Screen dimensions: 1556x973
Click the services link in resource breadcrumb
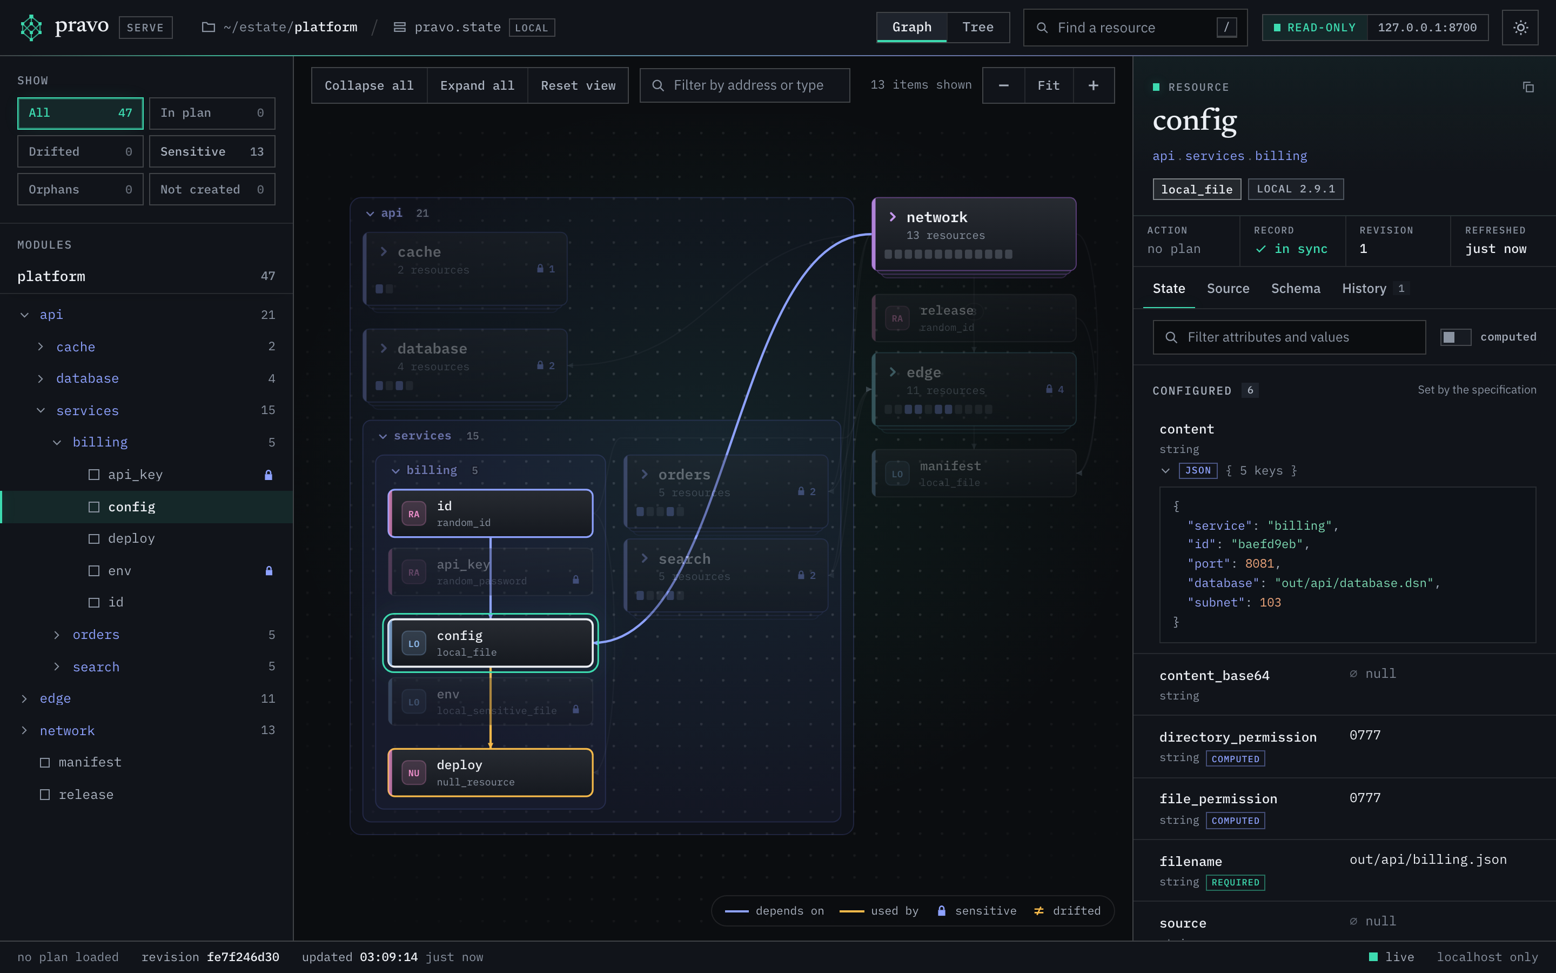pos(1214,156)
